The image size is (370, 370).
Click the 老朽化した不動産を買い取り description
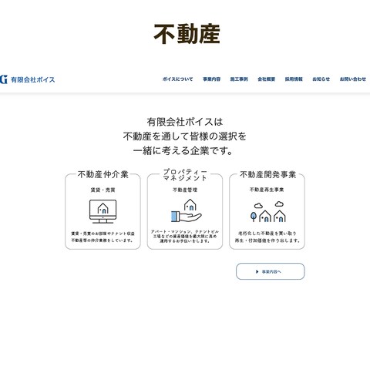267,234
